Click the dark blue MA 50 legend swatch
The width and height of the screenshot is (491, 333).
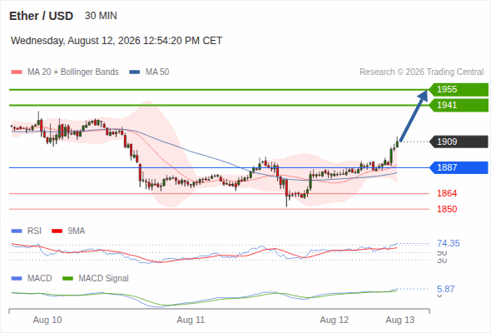click(x=135, y=72)
